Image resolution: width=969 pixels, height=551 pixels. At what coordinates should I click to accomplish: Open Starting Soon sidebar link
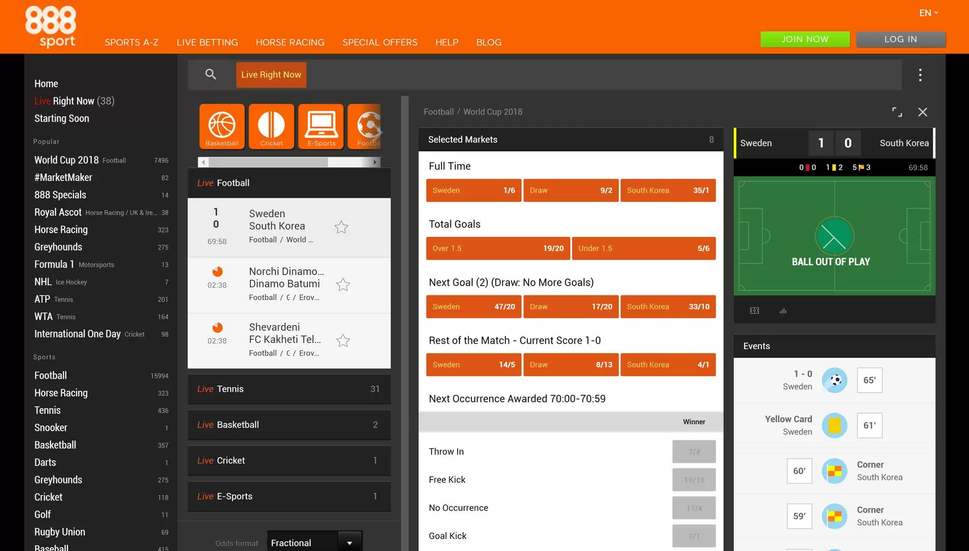coord(62,118)
